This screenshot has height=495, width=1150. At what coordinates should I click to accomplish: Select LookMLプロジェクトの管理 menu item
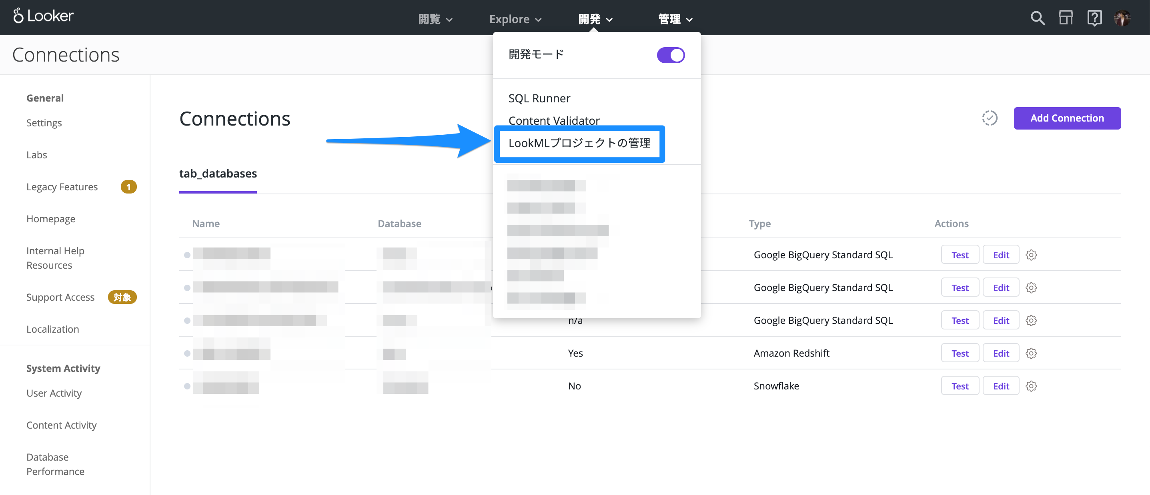tap(579, 143)
